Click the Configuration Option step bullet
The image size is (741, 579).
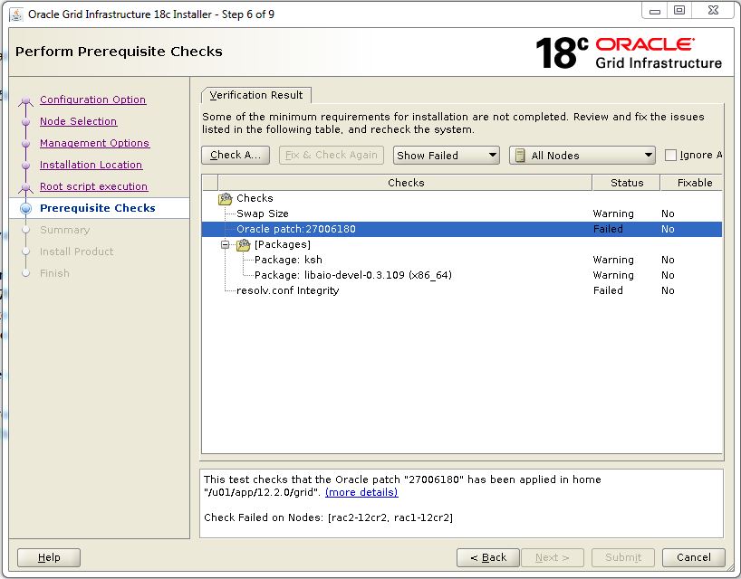tap(26, 100)
